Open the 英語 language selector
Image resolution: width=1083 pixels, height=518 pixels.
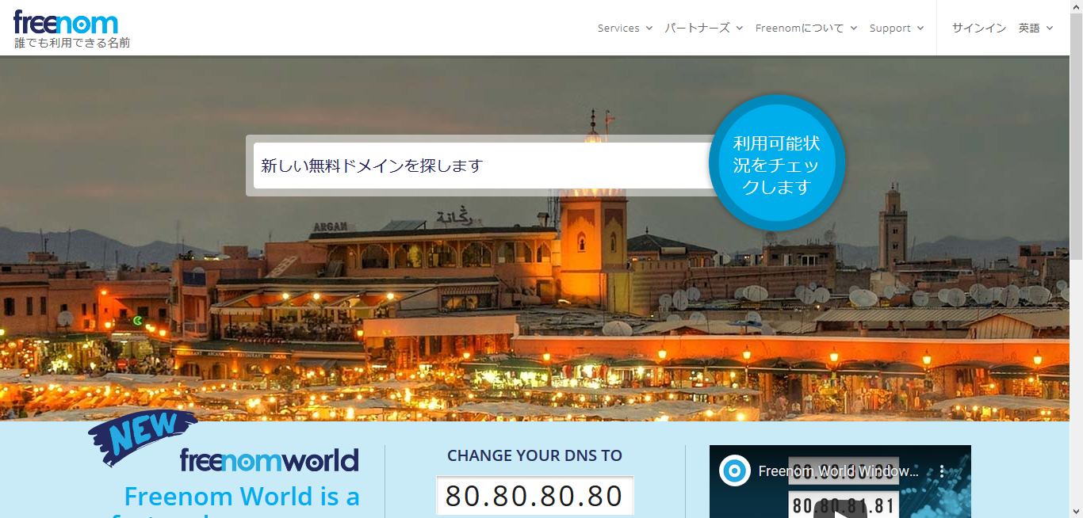pos(1035,28)
